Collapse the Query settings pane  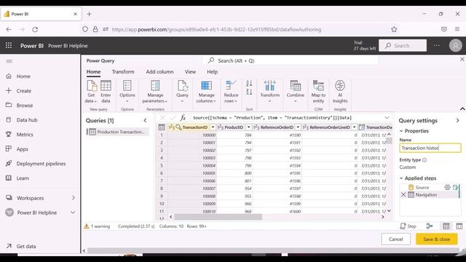pyautogui.click(x=457, y=120)
